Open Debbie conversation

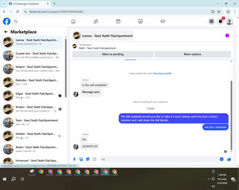[33, 136]
